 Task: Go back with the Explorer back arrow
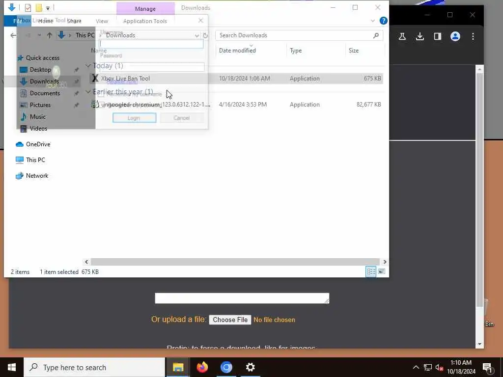click(x=13, y=35)
